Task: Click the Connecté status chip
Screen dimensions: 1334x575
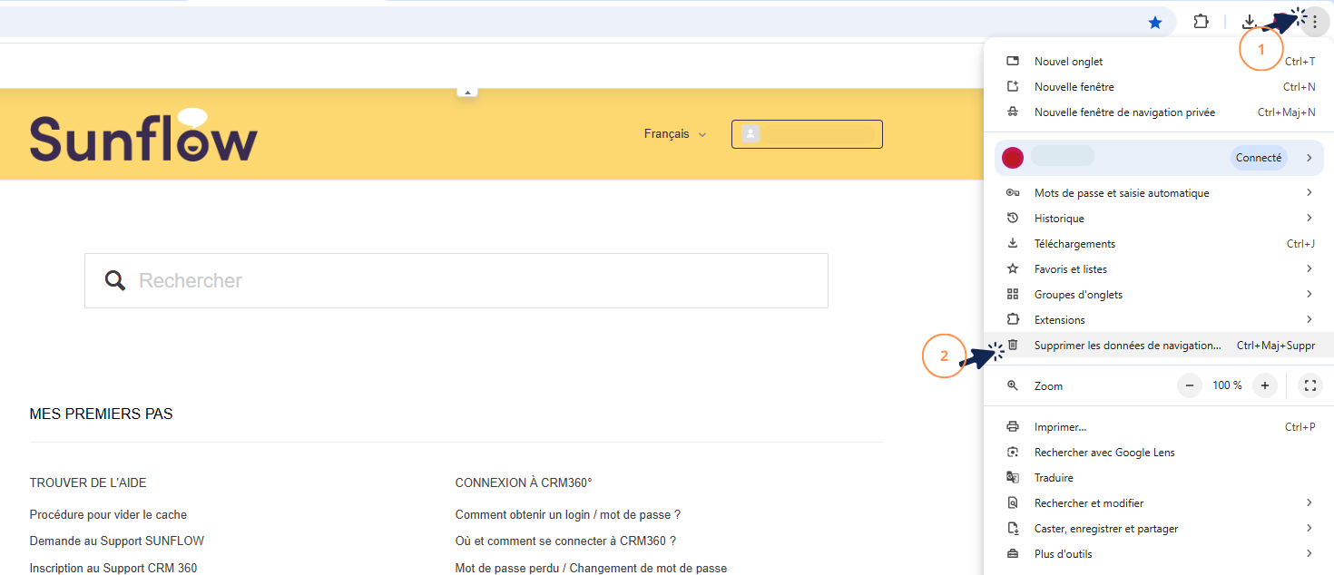Action: tap(1259, 158)
